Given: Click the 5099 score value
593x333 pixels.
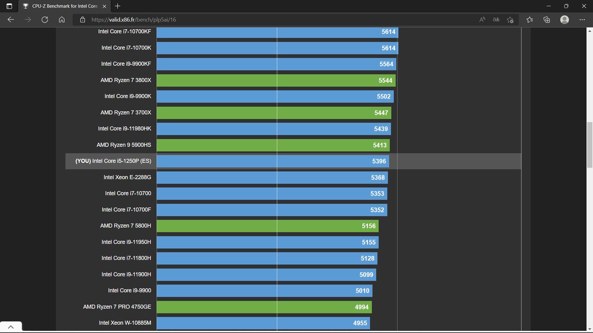Looking at the screenshot, I should click(x=366, y=275).
